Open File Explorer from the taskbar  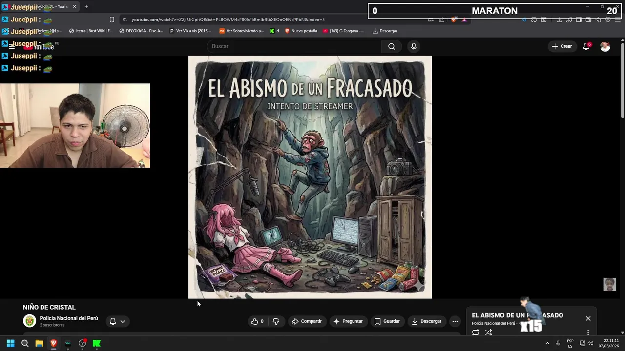[x=39, y=343]
